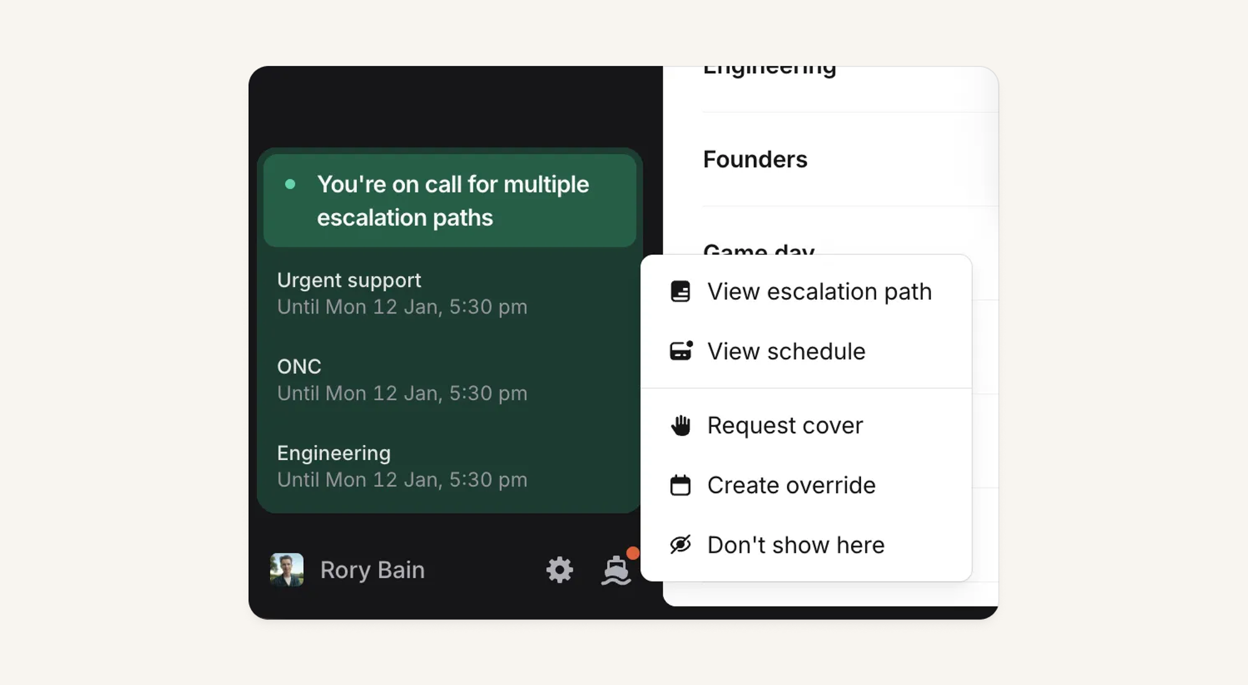The width and height of the screenshot is (1248, 685).
Task: Open the ONC on-call entry
Action: coord(402,380)
